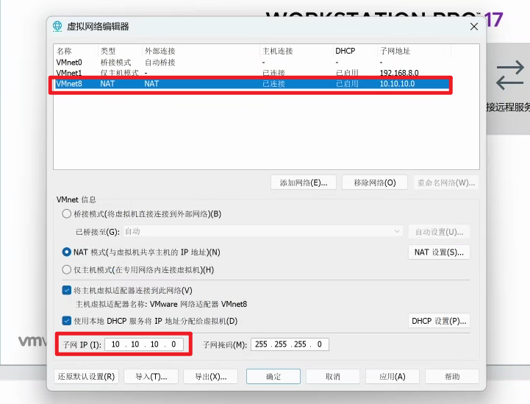The height and width of the screenshot is (404, 530).
Task: Click the subnet IP input field
Action: (144, 344)
